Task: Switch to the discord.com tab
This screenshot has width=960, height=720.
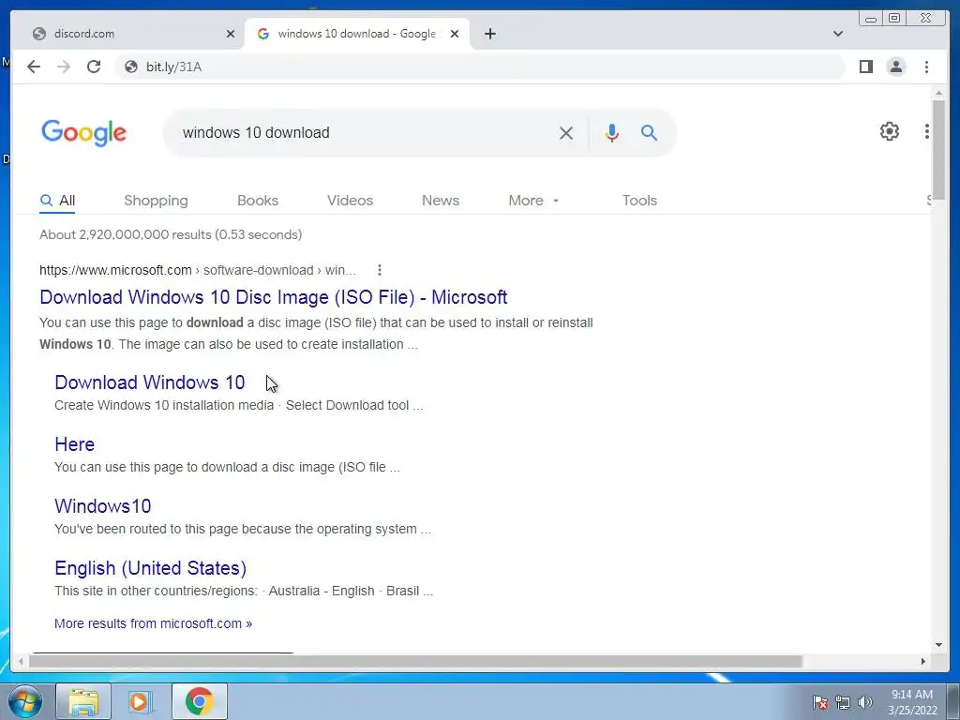Action: pos(128,34)
